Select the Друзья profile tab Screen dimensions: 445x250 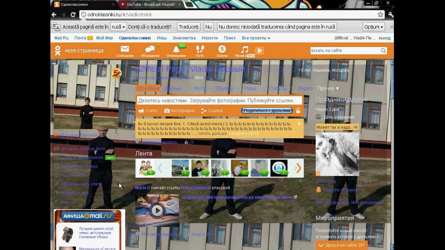pos(172,88)
